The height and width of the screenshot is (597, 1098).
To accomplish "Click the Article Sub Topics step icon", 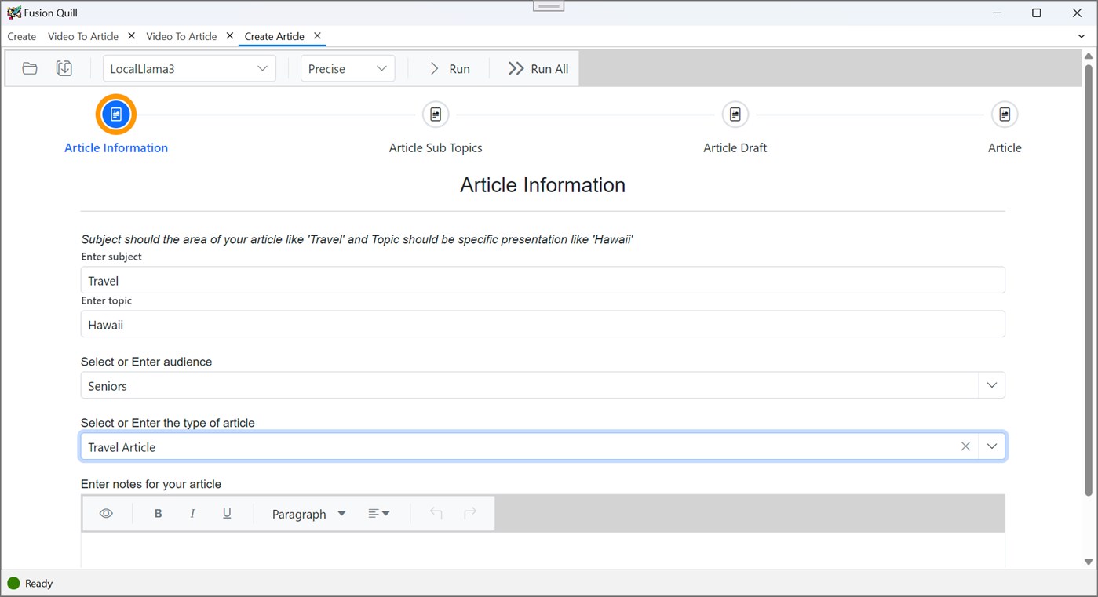I will (x=435, y=114).
